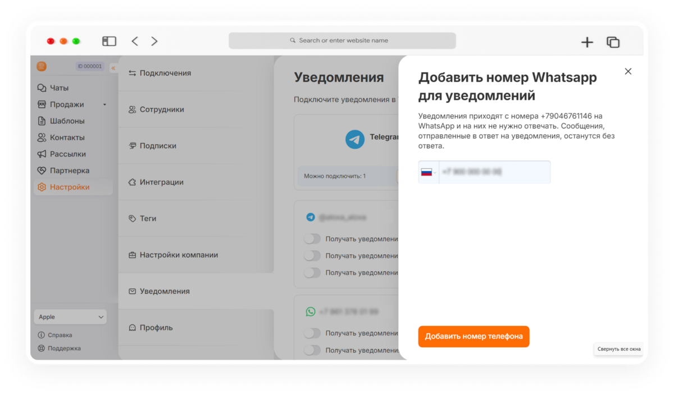
Task: Click the Настройки компании briefcase icon
Action: point(133,255)
